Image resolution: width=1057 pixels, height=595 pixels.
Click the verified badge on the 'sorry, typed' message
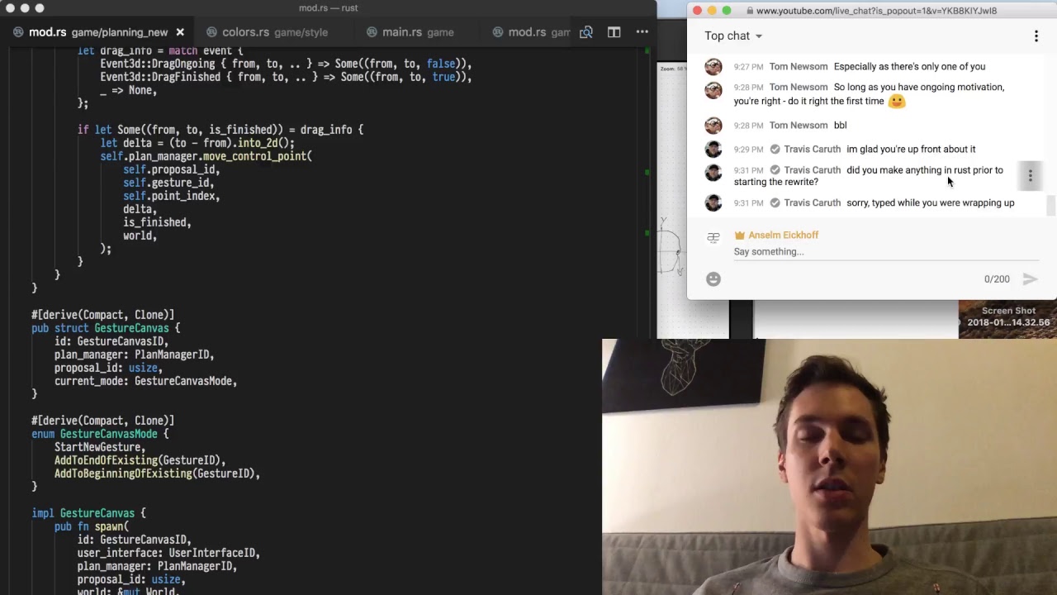[x=775, y=203]
